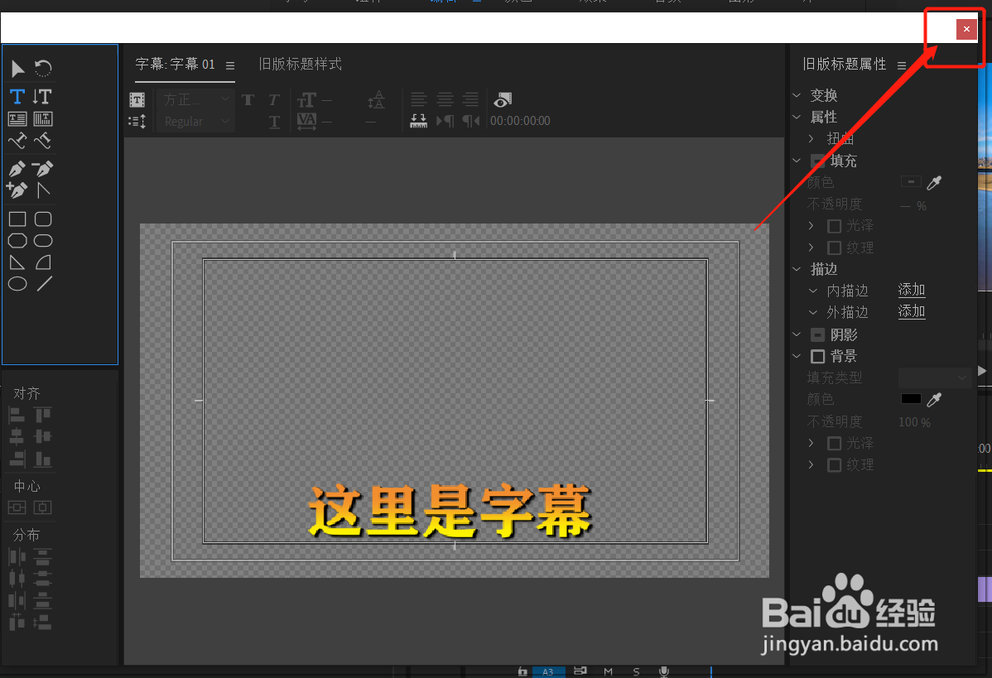Choose the Clipped Corner Rectangle tool
The image size is (992, 678).
(x=17, y=241)
